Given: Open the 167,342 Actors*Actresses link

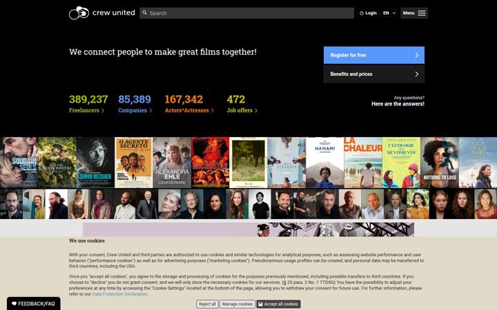Looking at the screenshot, I should [189, 104].
